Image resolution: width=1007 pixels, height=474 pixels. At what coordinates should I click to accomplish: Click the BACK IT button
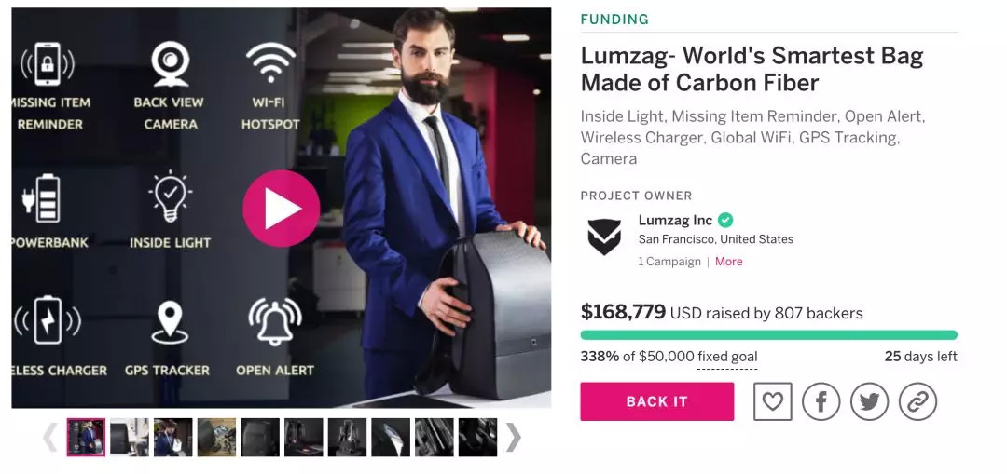coord(657,401)
